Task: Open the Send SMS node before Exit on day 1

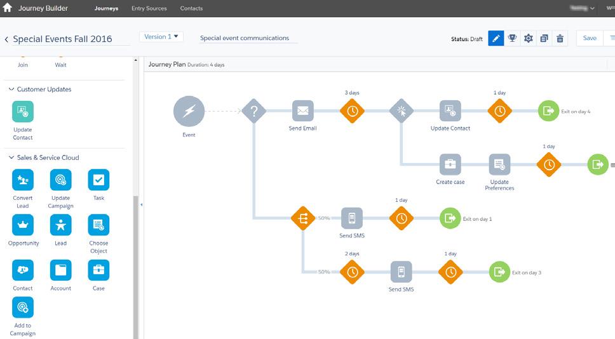Action: 352,218
